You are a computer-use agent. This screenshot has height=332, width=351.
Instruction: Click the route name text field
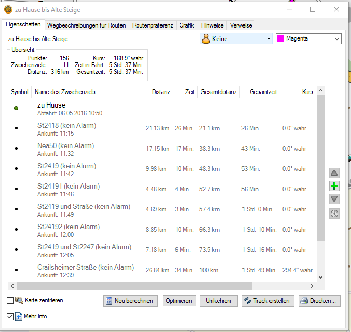102,38
